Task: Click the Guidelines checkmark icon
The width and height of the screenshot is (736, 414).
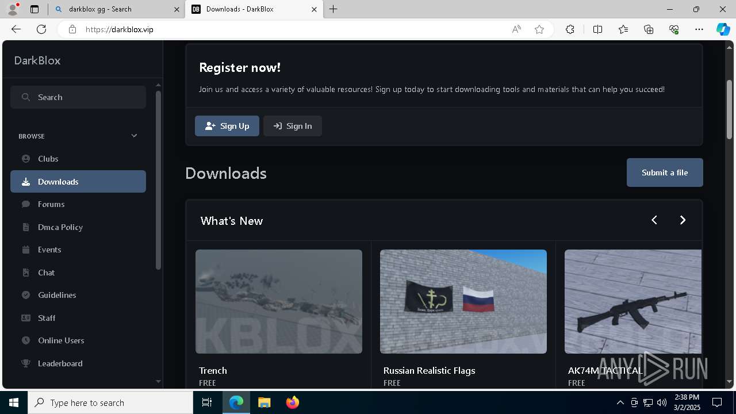Action: [26, 295]
